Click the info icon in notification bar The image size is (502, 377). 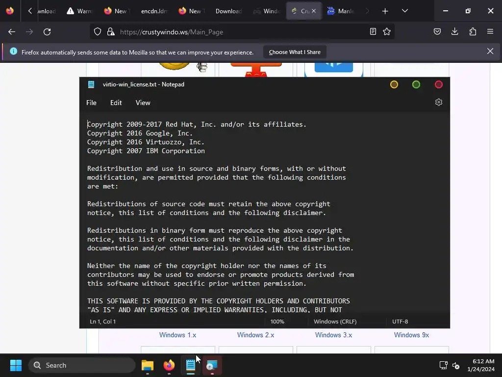(x=13, y=51)
